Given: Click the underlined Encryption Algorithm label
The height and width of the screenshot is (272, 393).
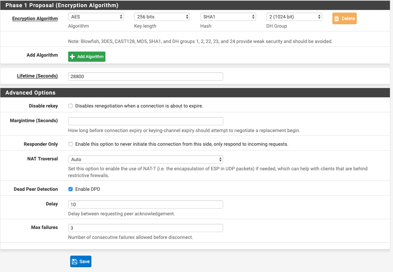Looking at the screenshot, I should pos(35,18).
